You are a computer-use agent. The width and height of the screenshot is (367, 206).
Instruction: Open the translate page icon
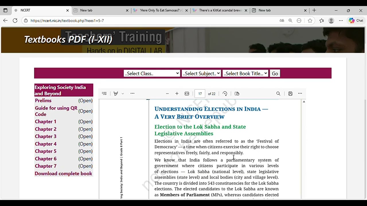pyautogui.click(x=282, y=21)
